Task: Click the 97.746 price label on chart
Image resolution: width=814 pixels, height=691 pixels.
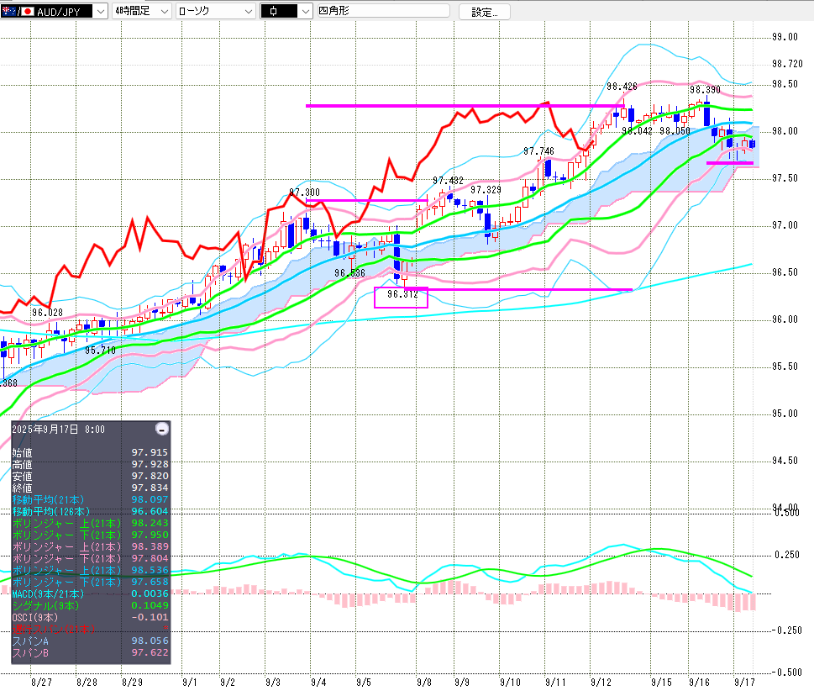Action: point(538,151)
